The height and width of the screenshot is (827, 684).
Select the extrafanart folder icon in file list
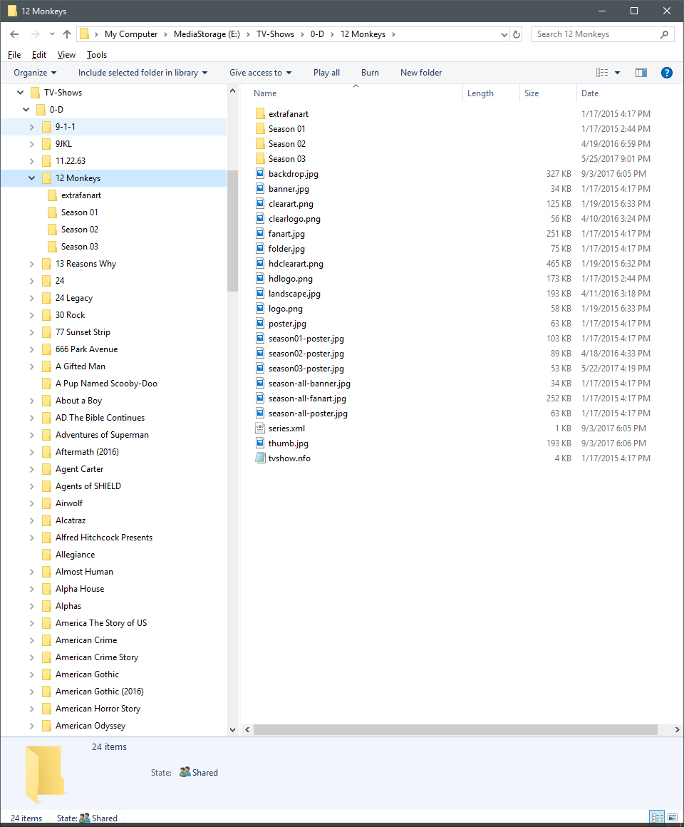point(260,114)
